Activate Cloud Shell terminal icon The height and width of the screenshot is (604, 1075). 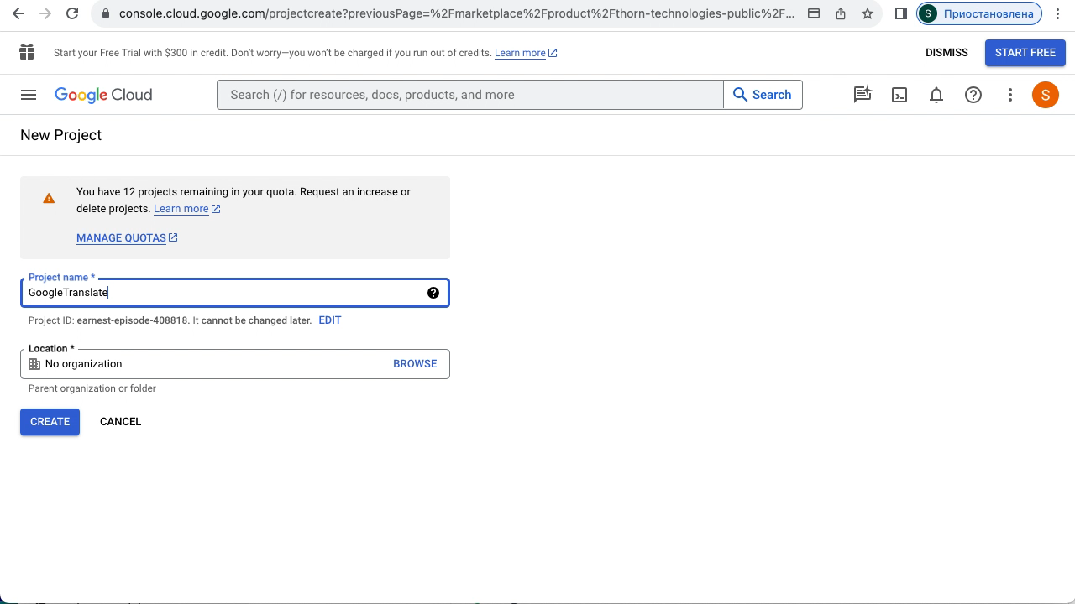[899, 95]
